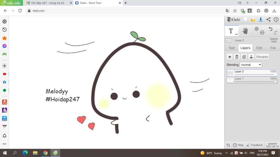
Task: Open the Blending mode dropdown
Action: [251, 65]
